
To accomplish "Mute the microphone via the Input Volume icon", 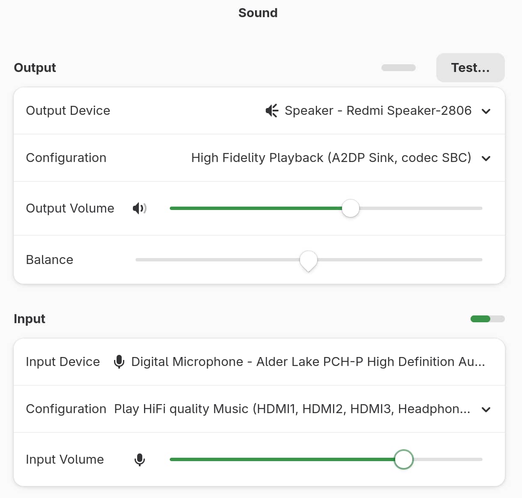I will tap(140, 459).
